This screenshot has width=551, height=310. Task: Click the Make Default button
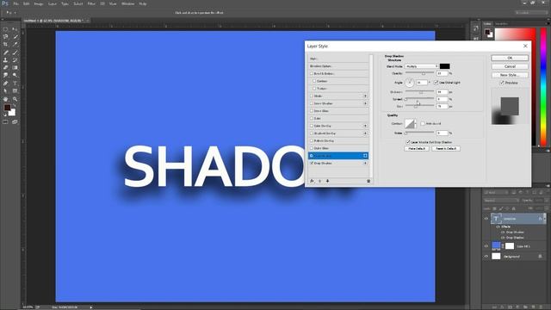(417, 149)
